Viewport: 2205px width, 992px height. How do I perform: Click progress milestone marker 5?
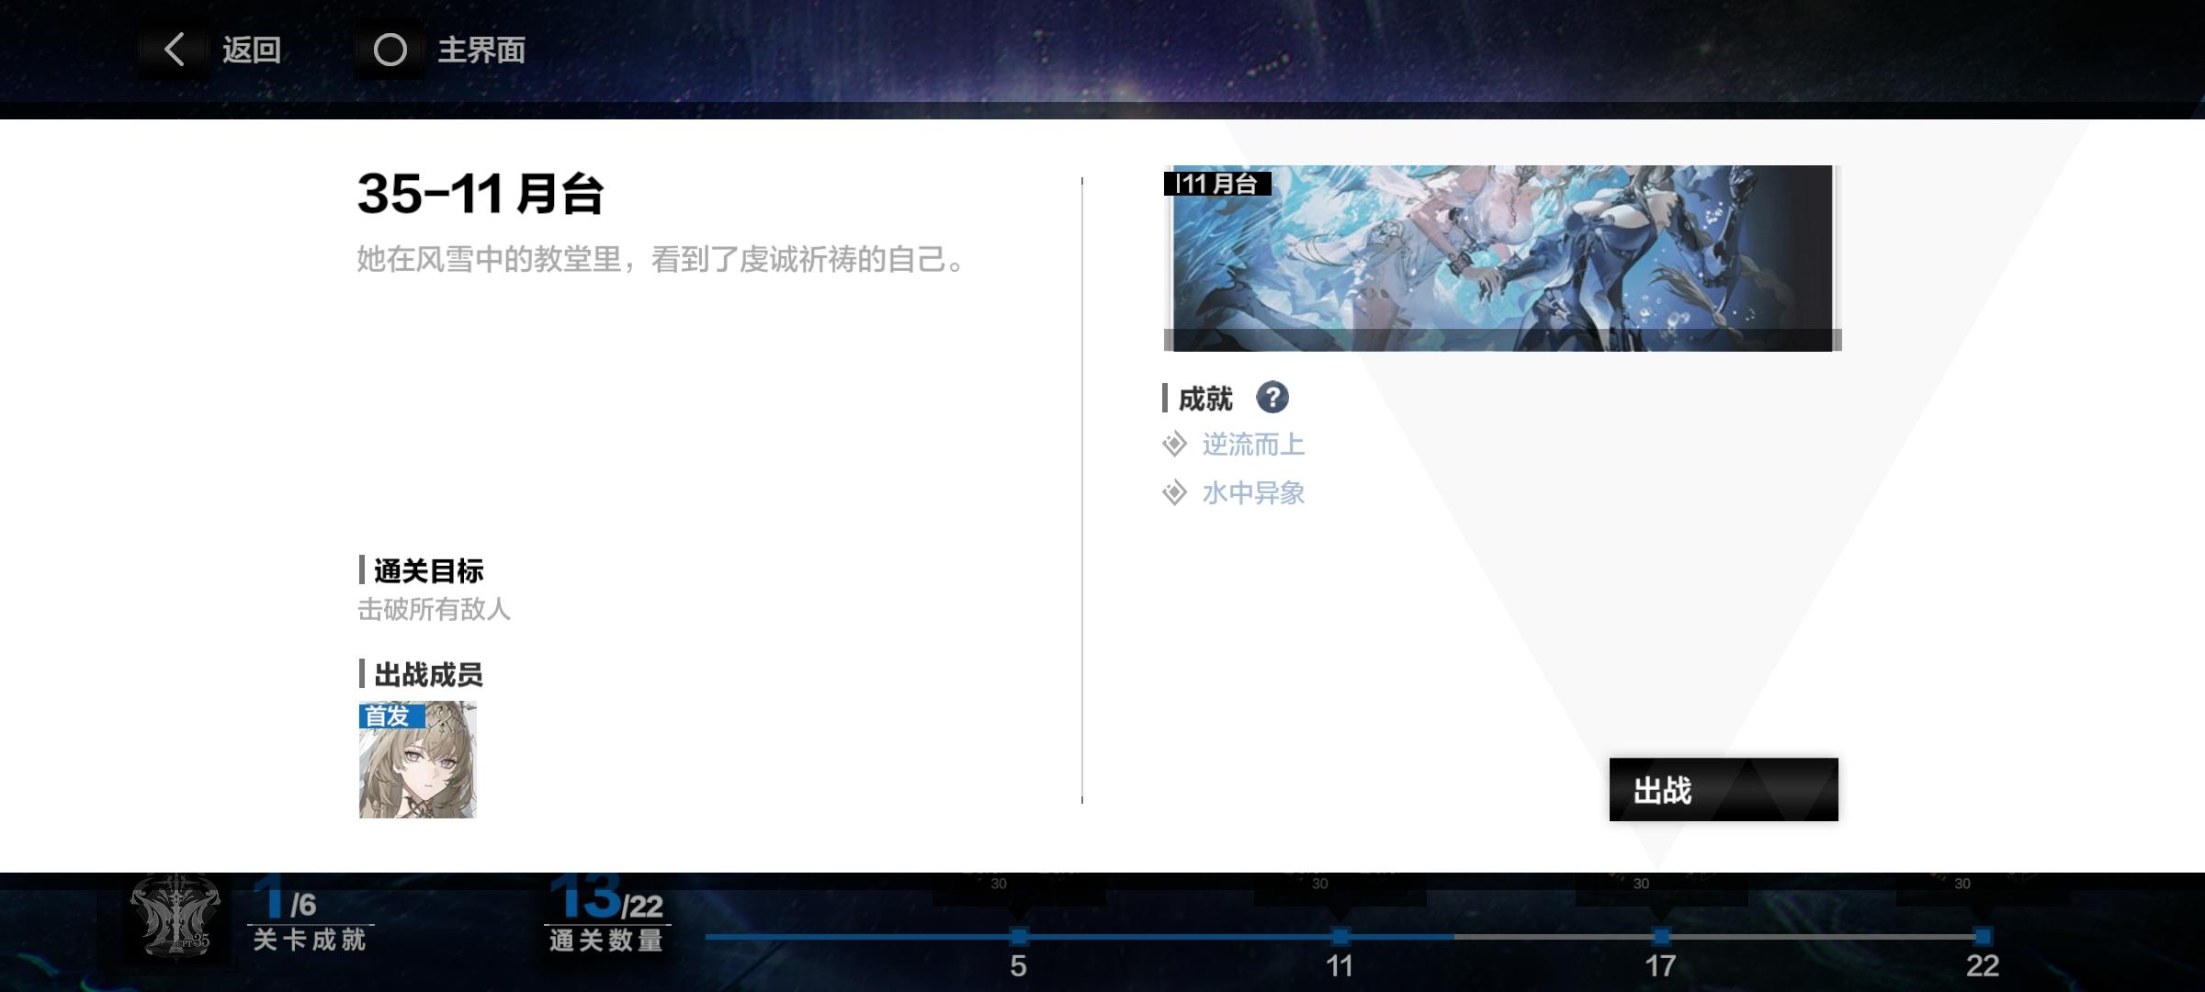click(1019, 937)
